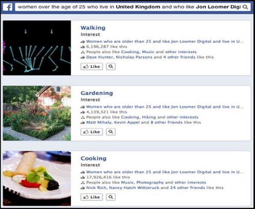Click the magnifier button under Cooking
Screen dimensions: 255x209
(111, 197)
